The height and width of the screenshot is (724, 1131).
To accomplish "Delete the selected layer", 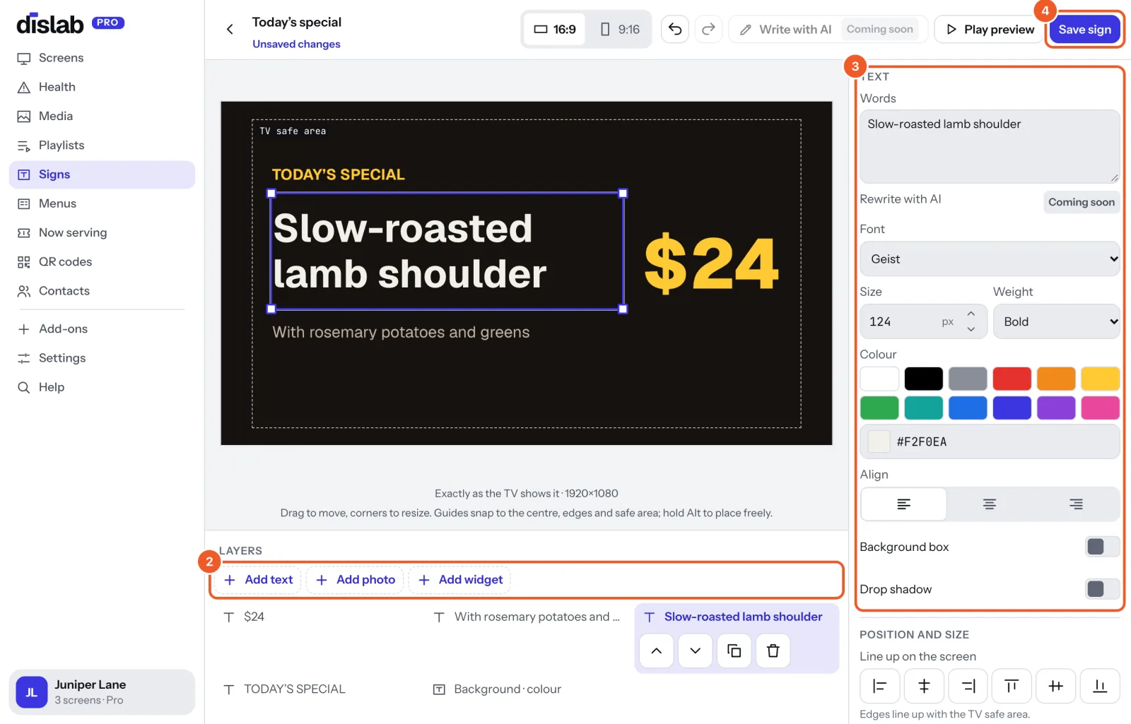I will (x=773, y=651).
